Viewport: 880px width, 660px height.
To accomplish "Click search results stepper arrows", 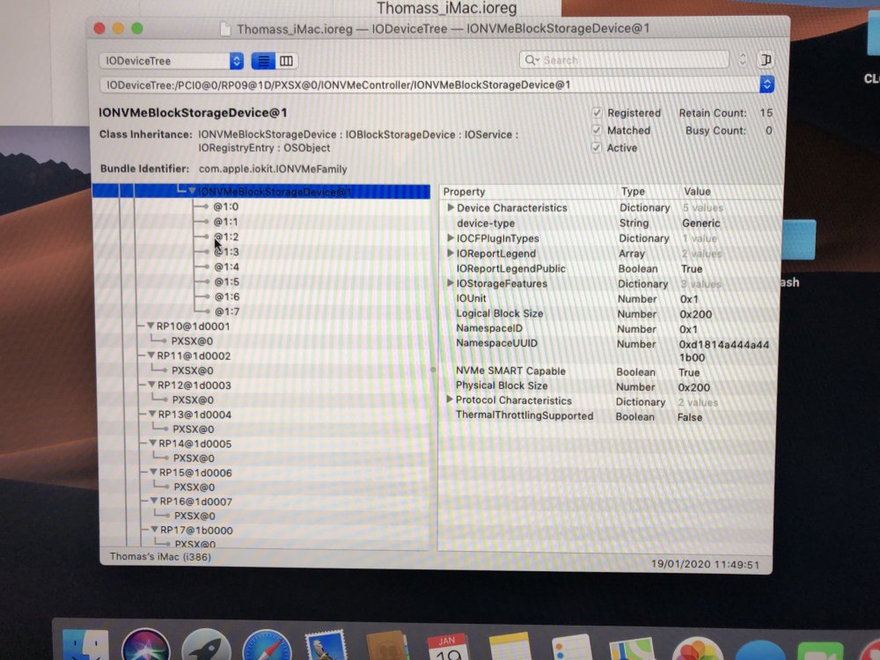I will 743,60.
